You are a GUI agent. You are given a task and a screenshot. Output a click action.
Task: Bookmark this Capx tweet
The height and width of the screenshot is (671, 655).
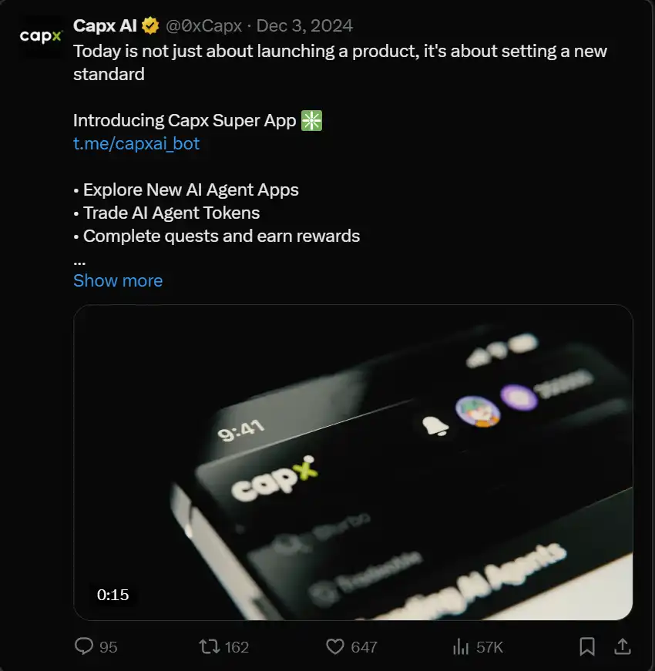(x=587, y=646)
